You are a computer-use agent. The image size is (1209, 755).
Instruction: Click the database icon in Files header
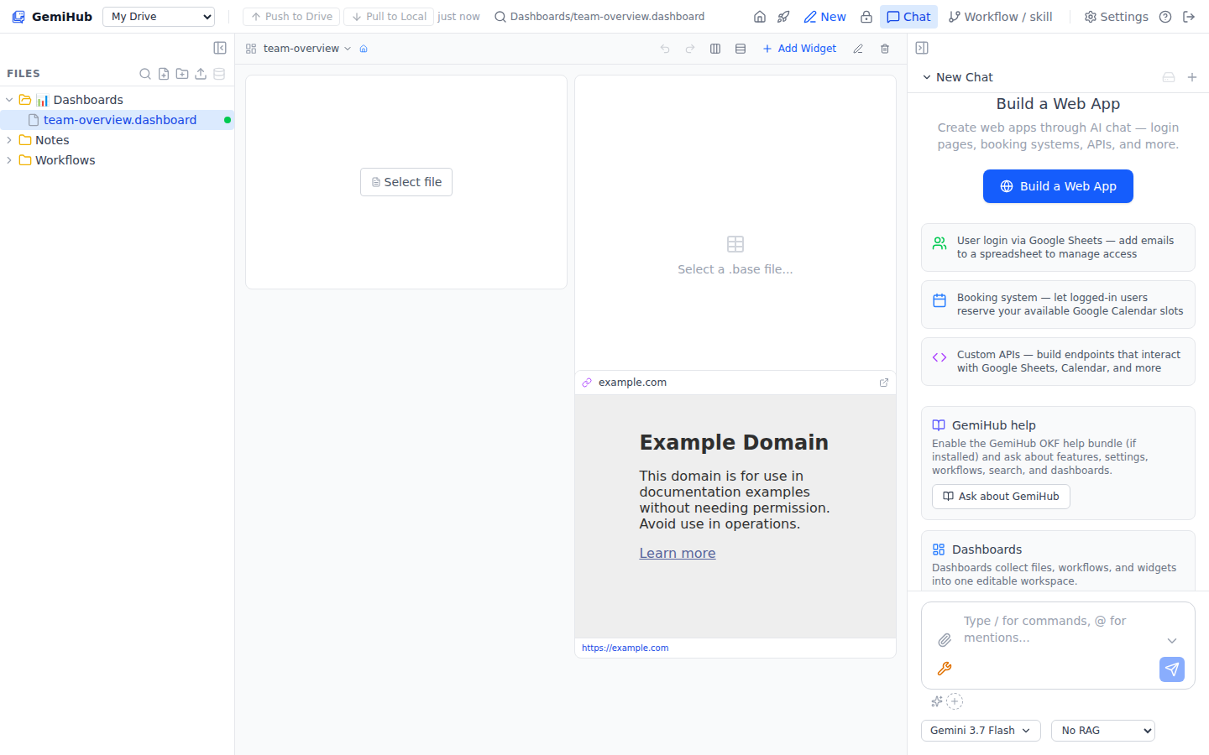click(x=219, y=74)
